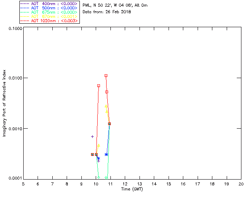
Task: Click the 0.1000 y-axis label
Action: (x=15, y=28)
